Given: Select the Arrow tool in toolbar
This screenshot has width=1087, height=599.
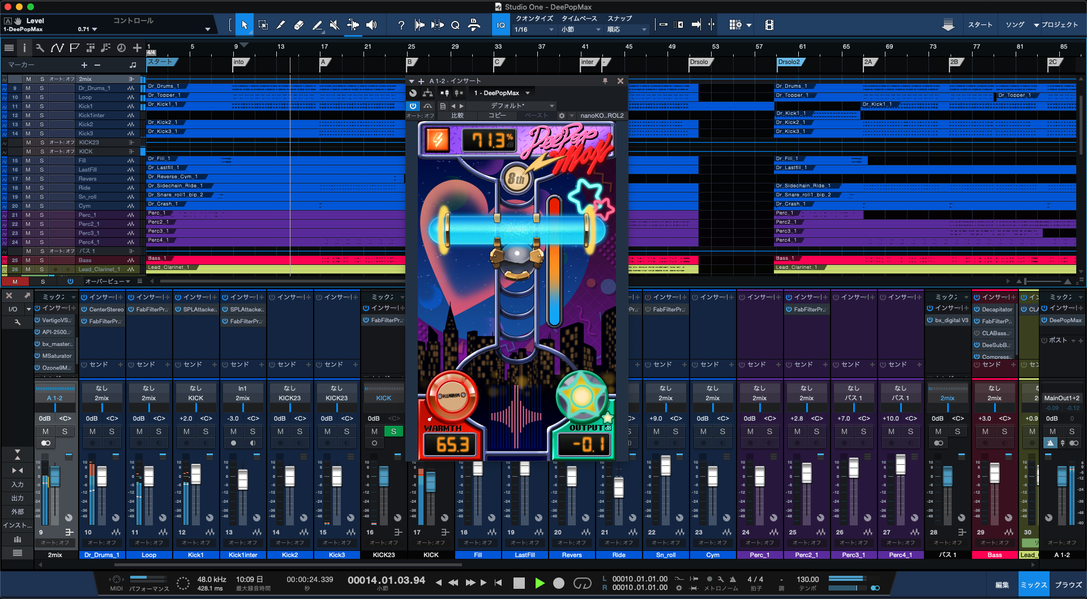Looking at the screenshot, I should pos(245,25).
